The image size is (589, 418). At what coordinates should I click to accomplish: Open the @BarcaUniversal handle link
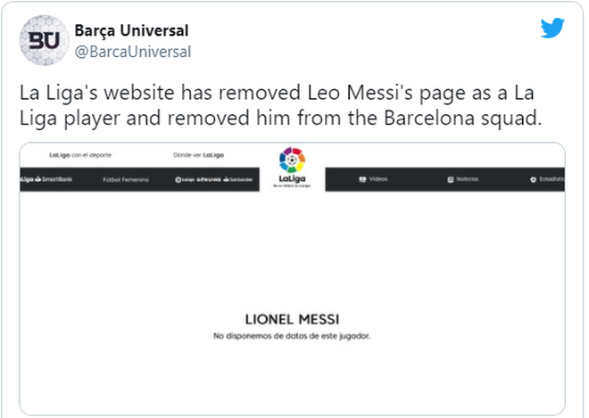132,51
